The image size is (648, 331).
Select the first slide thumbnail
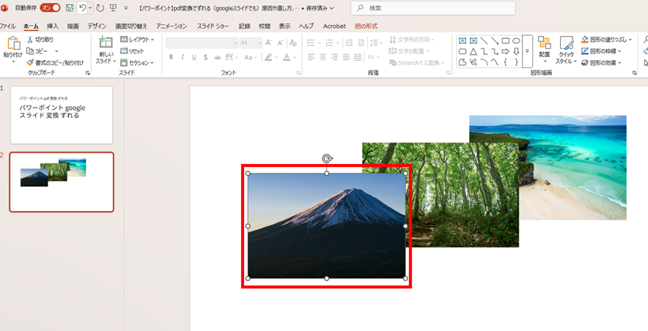coord(62,115)
